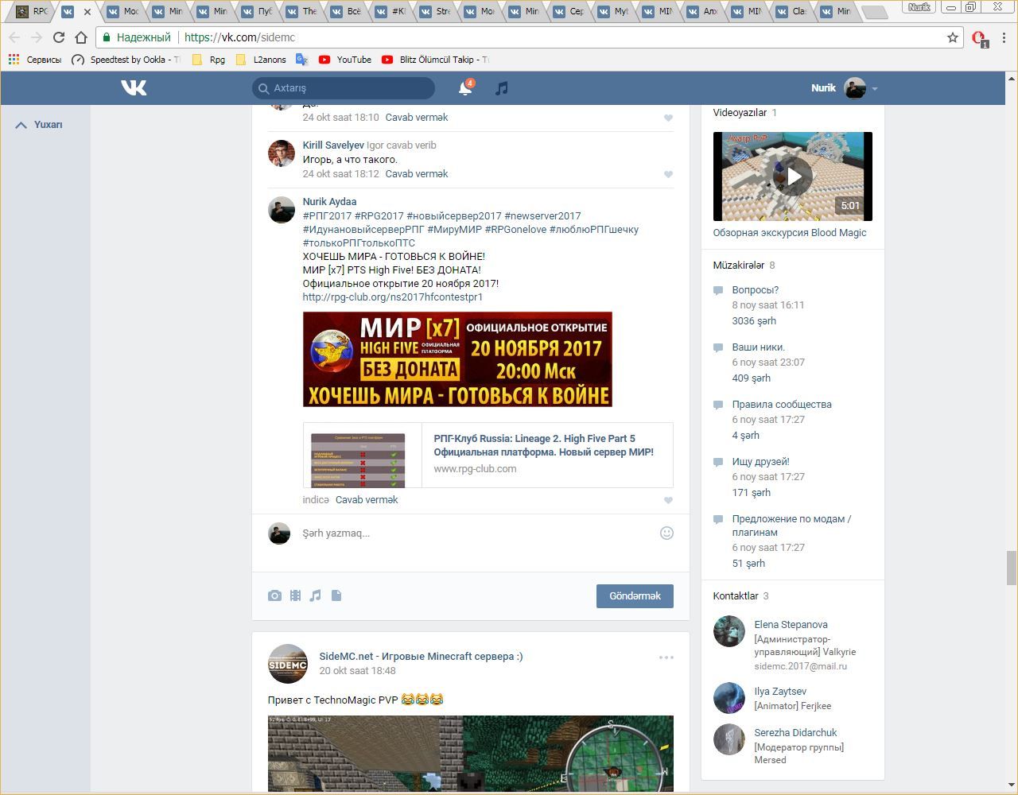The width and height of the screenshot is (1018, 795).
Task: Reload the current VK page
Action: (58, 37)
